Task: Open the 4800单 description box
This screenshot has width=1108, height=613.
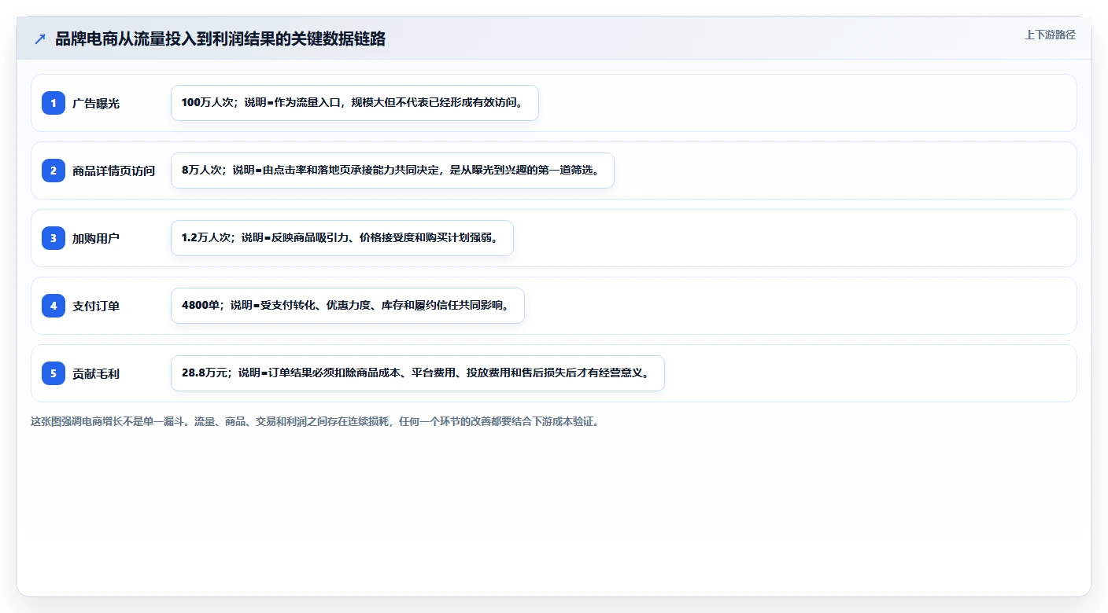Action: [x=348, y=306]
